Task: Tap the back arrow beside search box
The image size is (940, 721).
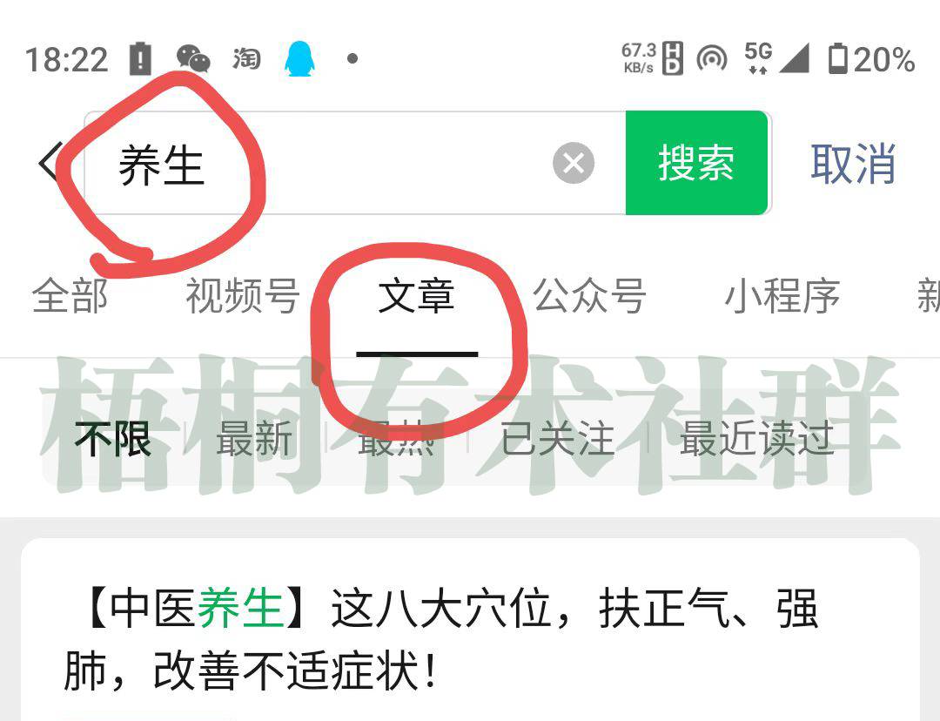Action: (49, 162)
